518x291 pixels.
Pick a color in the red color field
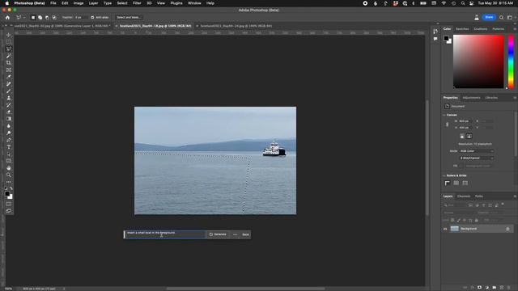tap(478, 61)
